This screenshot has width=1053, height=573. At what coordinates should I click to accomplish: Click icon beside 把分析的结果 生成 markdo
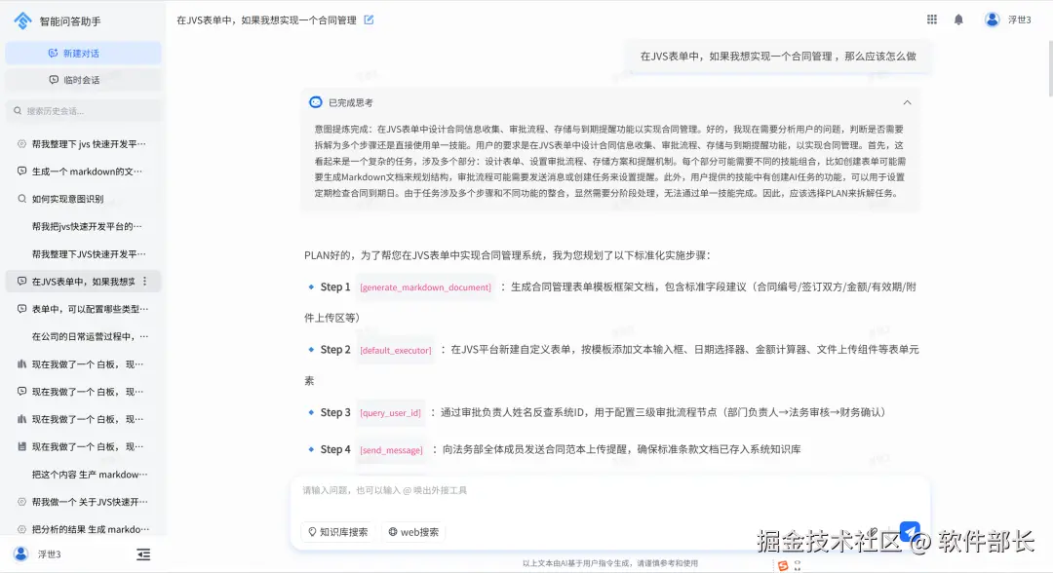point(21,529)
